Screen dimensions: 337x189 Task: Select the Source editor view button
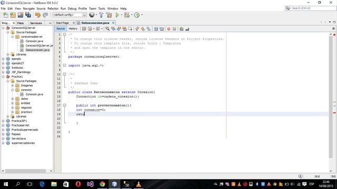[x=61, y=28]
